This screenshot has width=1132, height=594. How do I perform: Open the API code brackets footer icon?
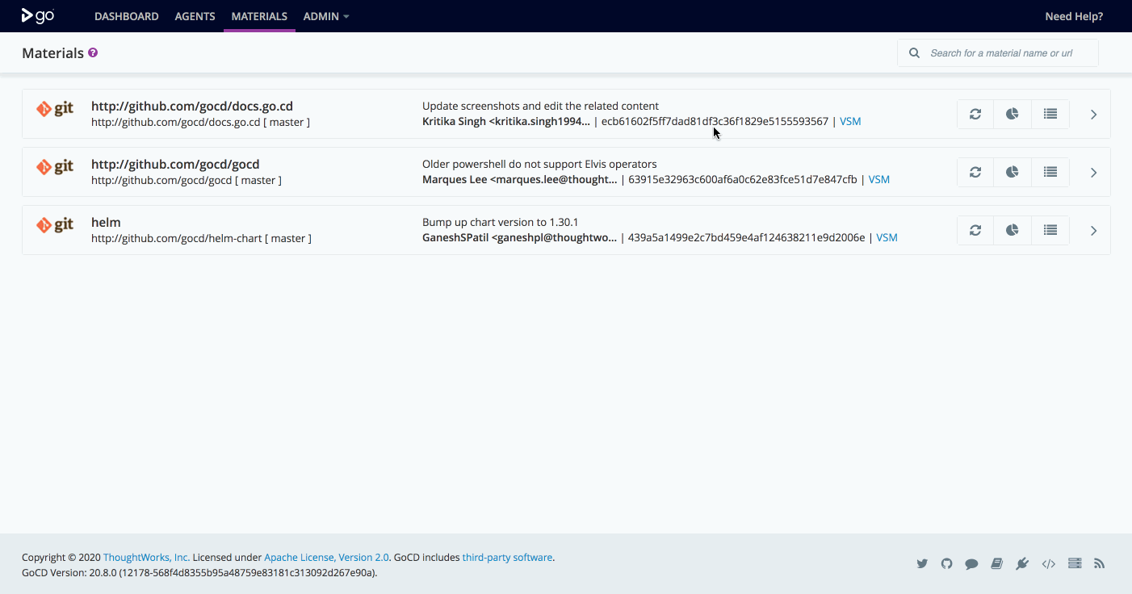click(x=1048, y=564)
